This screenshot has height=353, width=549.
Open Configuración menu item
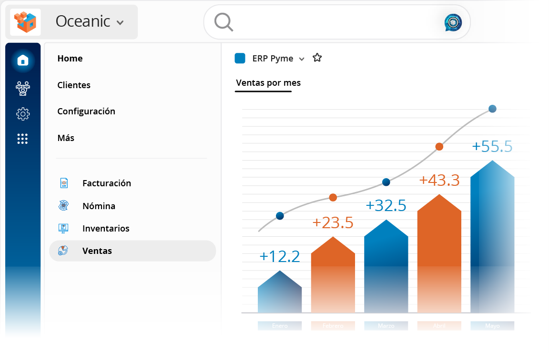point(86,111)
